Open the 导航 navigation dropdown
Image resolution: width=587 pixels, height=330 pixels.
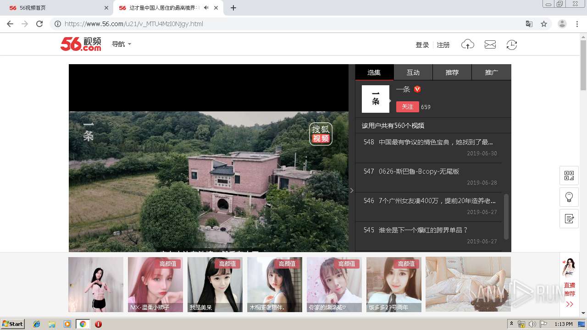(122, 44)
